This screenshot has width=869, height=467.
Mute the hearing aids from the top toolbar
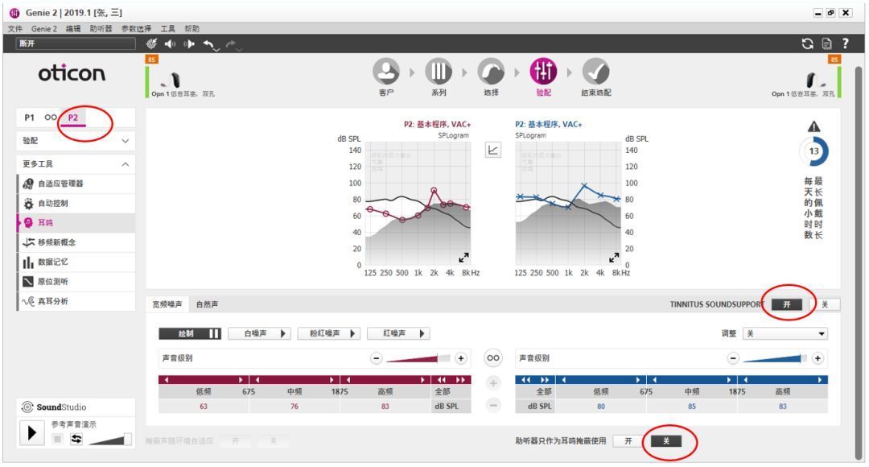pos(189,43)
